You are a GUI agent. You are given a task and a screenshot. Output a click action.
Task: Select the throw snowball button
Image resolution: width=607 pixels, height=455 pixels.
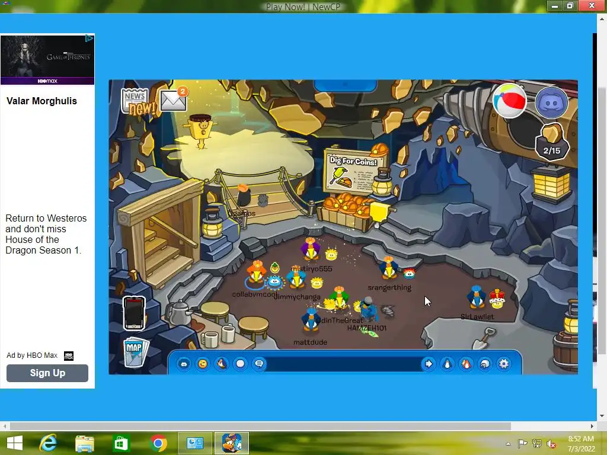pos(241,364)
